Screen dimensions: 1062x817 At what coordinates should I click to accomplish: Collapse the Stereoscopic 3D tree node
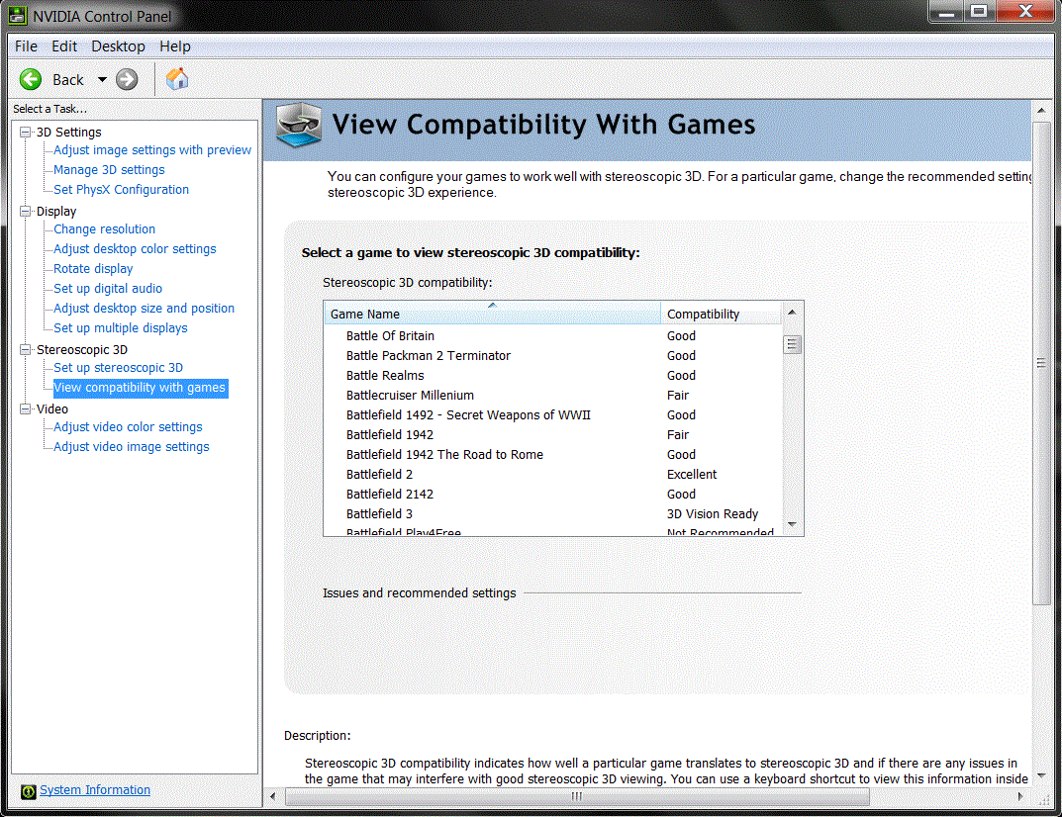pyautogui.click(x=26, y=349)
